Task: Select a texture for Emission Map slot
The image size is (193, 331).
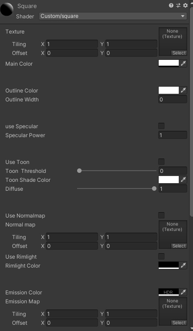Action: coord(179,323)
